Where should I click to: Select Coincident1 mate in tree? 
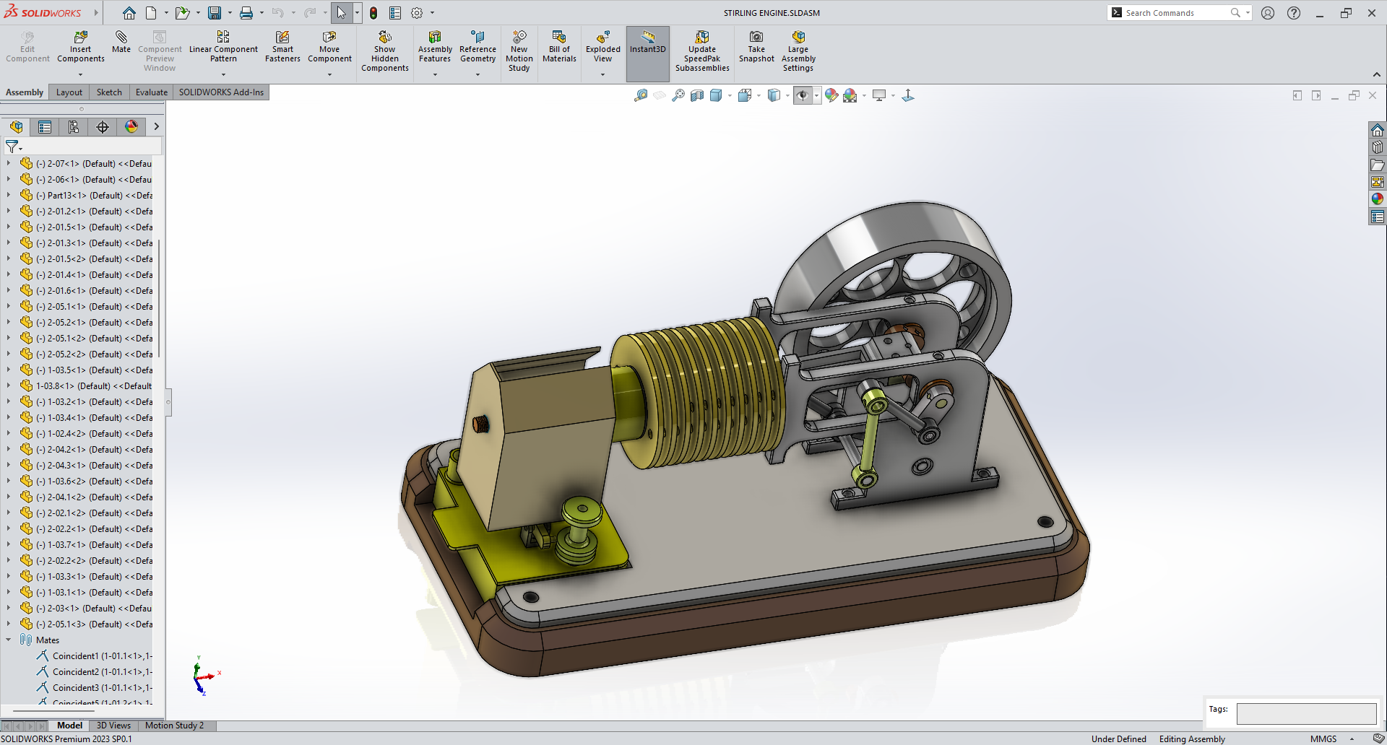[x=94, y=655]
